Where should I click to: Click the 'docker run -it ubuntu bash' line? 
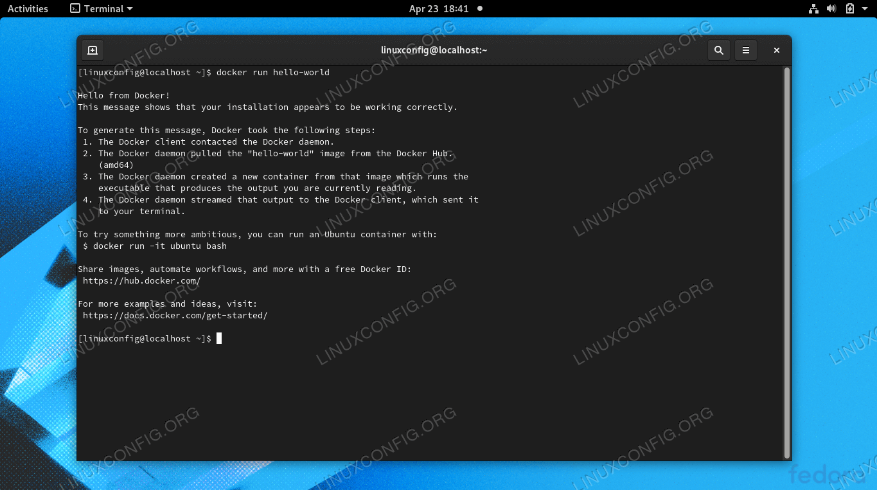(x=155, y=246)
